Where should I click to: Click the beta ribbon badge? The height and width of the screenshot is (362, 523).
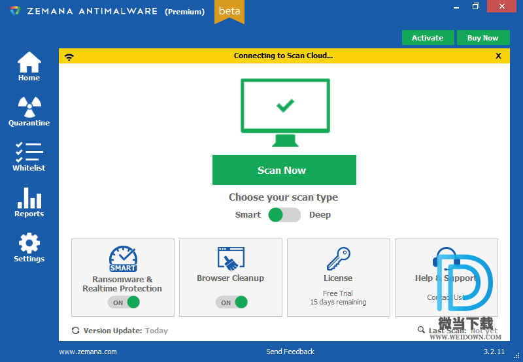[229, 11]
